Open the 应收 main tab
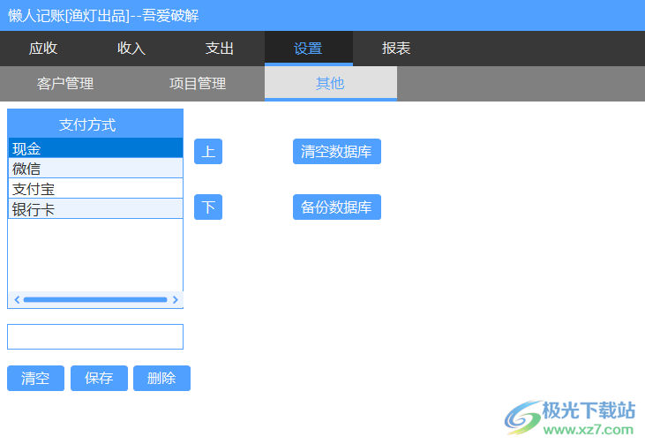645x444 pixels. tap(43, 49)
